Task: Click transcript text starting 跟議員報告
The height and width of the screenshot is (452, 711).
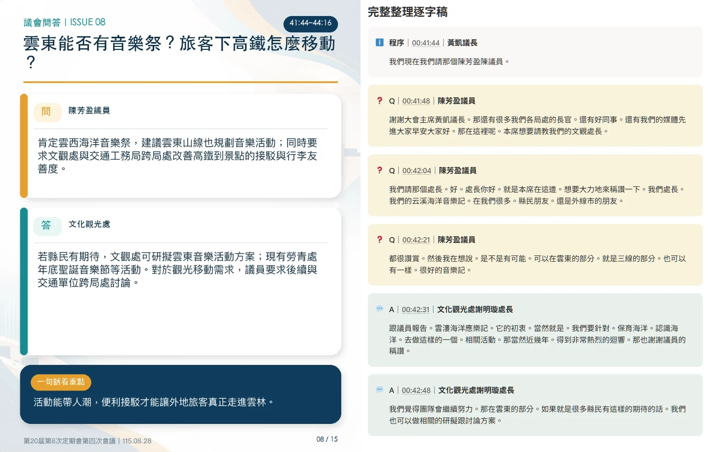Action: point(537,340)
